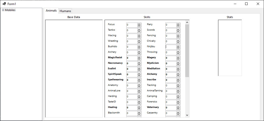Decrease the Swords skill value
Viewport: 264px width, 121px height.
[x=178, y=31]
